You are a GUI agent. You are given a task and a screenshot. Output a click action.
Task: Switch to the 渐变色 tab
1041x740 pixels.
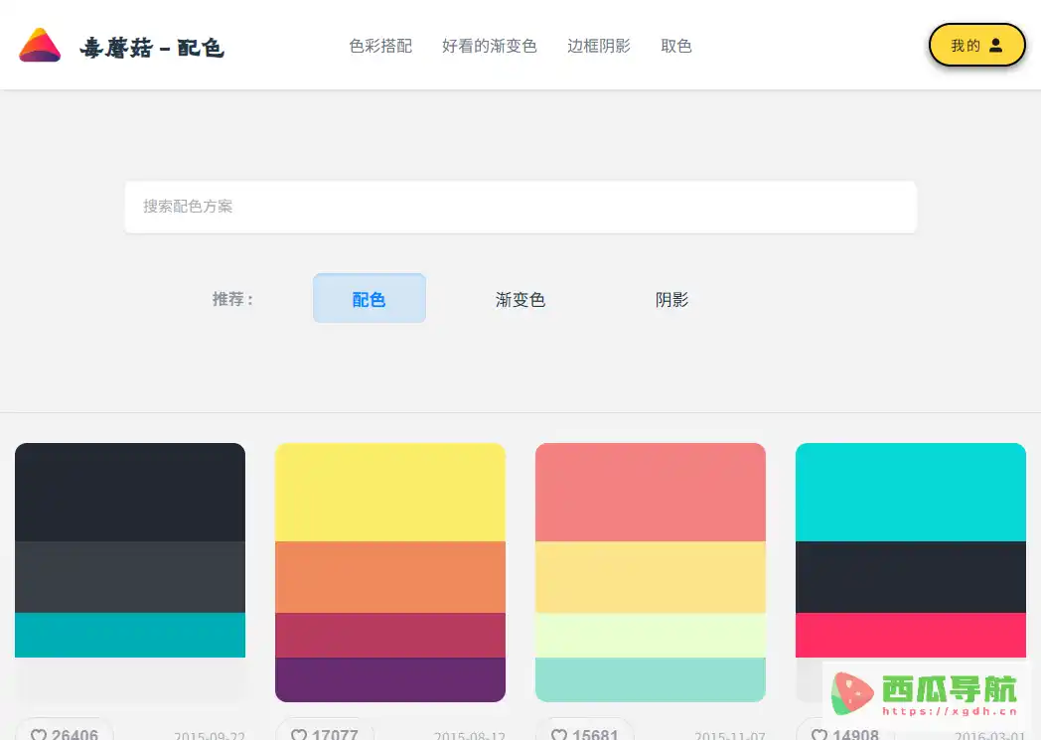(x=520, y=299)
